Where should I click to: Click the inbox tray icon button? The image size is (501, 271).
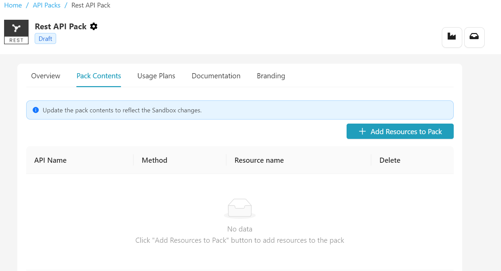pos(474,37)
